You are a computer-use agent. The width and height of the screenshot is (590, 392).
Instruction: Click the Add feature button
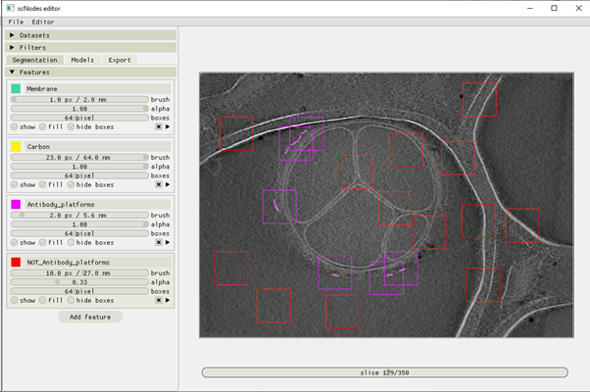click(x=90, y=317)
